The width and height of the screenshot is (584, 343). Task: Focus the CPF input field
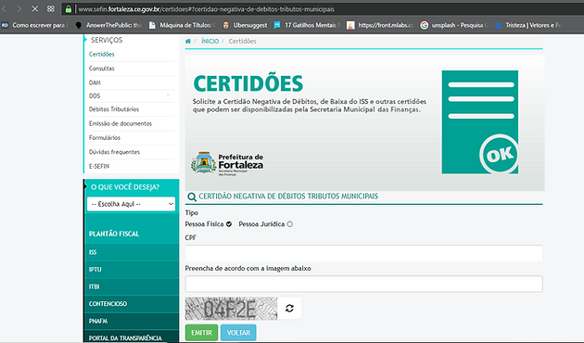tap(363, 253)
